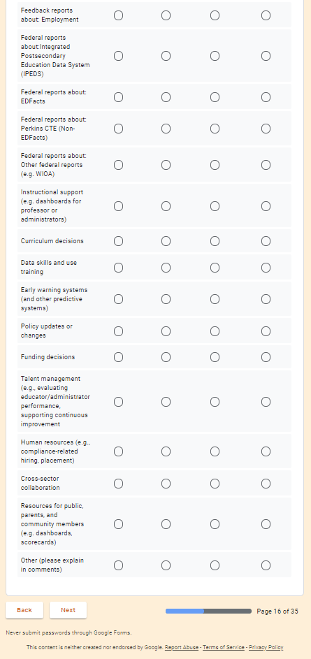
Task: Go to the previous page with Back
Action: click(x=24, y=610)
